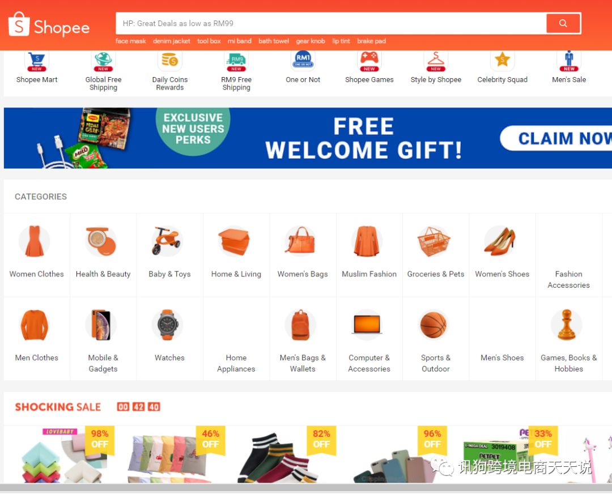Click the Celebrity Squad star icon

coord(502,61)
